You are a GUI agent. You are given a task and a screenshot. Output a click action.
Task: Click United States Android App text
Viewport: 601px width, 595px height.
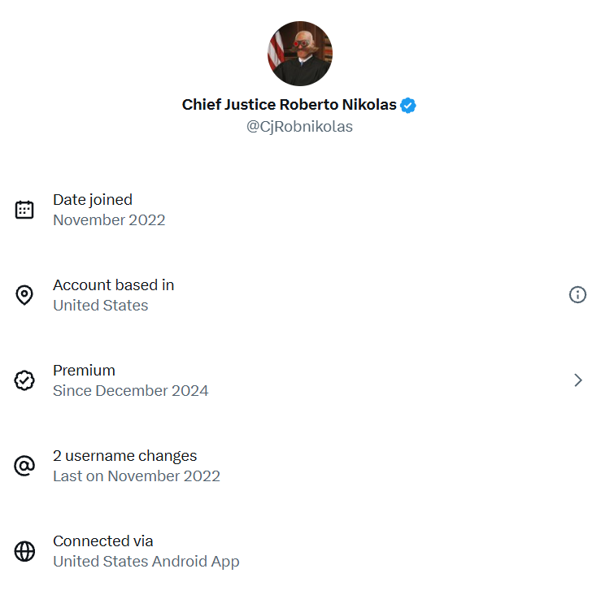coord(146,562)
